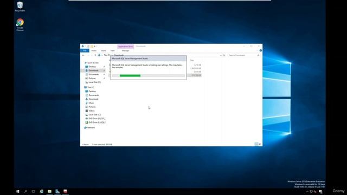Viewport: 347px width, 195px height.
Task: Launch Internet Explorer from the taskbar
Action: pos(42,191)
